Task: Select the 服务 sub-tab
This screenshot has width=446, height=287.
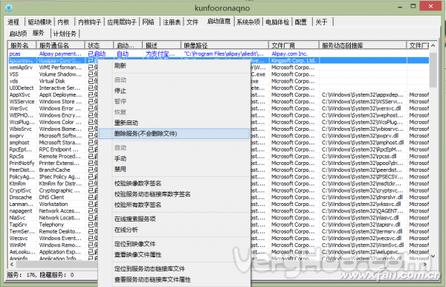Action: click(x=39, y=33)
